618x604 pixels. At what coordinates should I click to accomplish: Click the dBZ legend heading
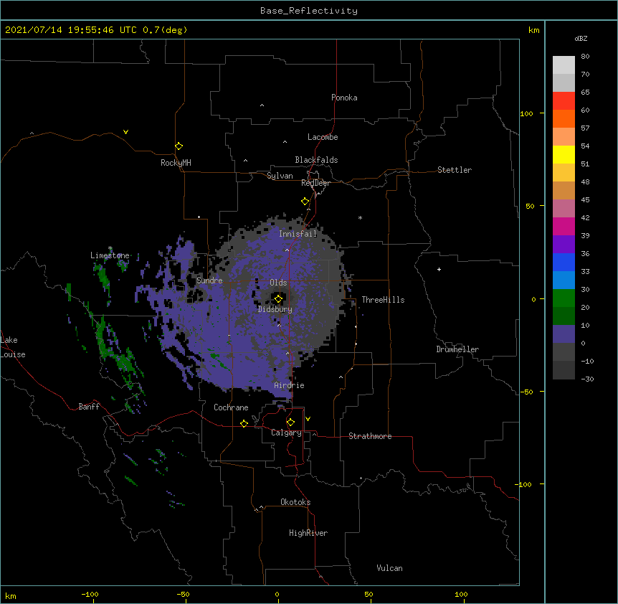point(581,38)
